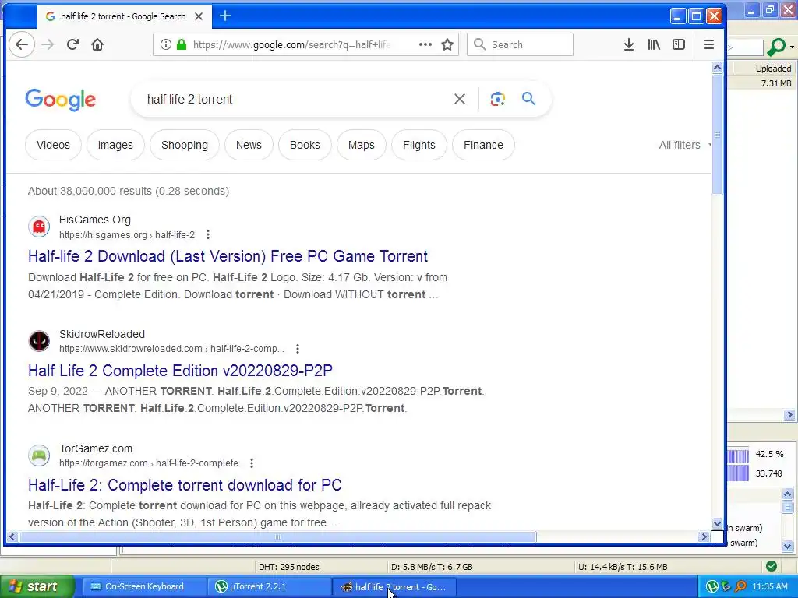Select the Images filter chip
This screenshot has width=798, height=598.
pos(115,145)
